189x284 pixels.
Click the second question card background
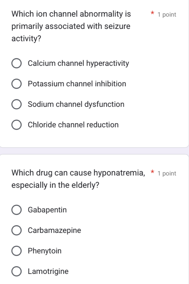94,194
